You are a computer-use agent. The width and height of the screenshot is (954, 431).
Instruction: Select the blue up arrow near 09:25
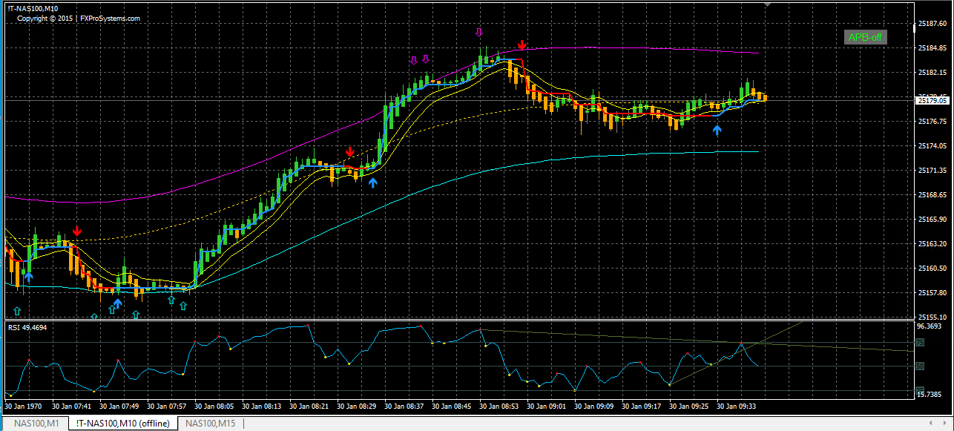(717, 129)
